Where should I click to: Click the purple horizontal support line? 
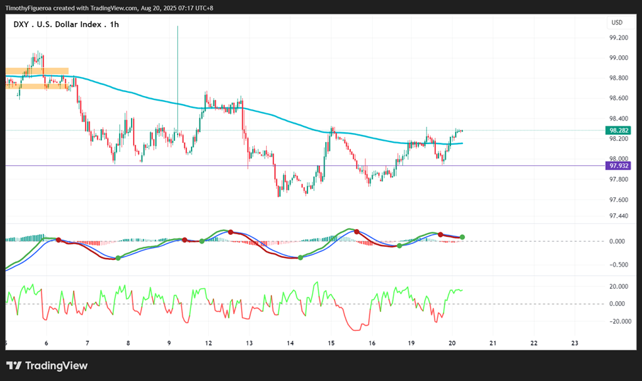pyautogui.click(x=305, y=166)
